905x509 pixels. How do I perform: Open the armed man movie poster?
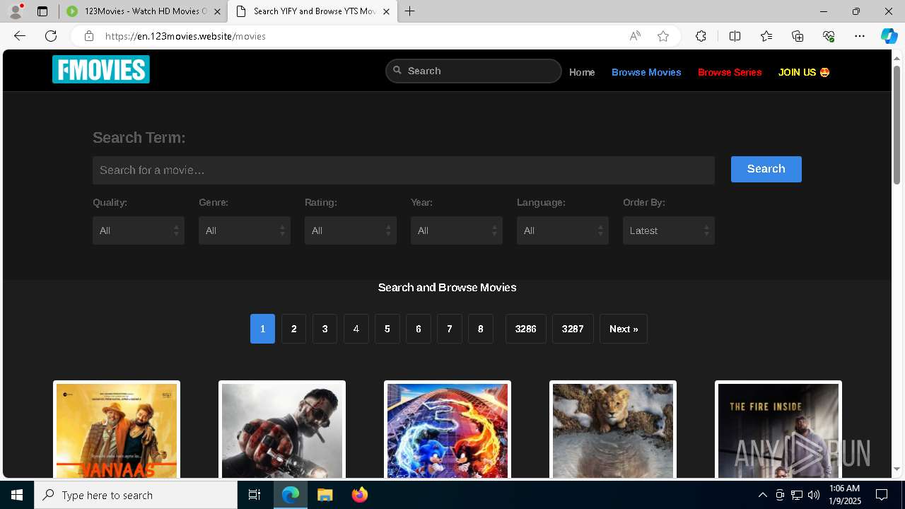coord(282,431)
